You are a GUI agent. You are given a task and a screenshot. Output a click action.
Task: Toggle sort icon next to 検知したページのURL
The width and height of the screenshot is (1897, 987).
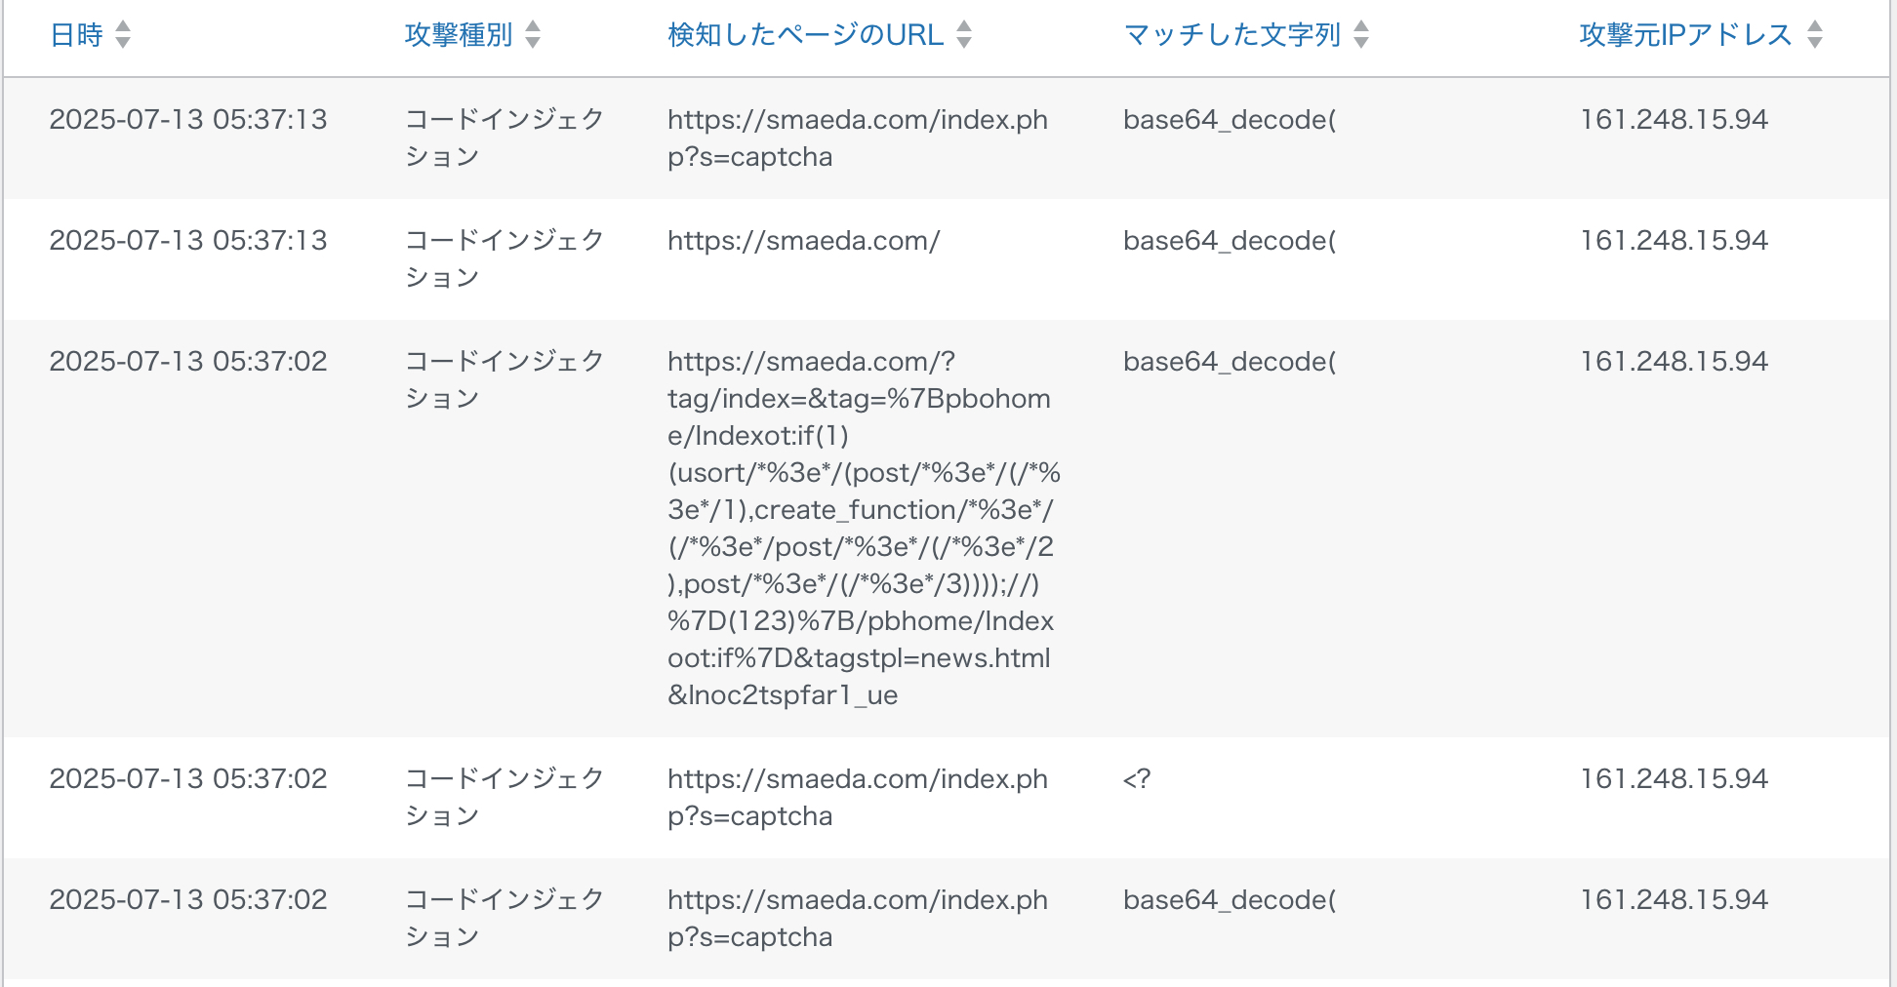click(x=964, y=35)
